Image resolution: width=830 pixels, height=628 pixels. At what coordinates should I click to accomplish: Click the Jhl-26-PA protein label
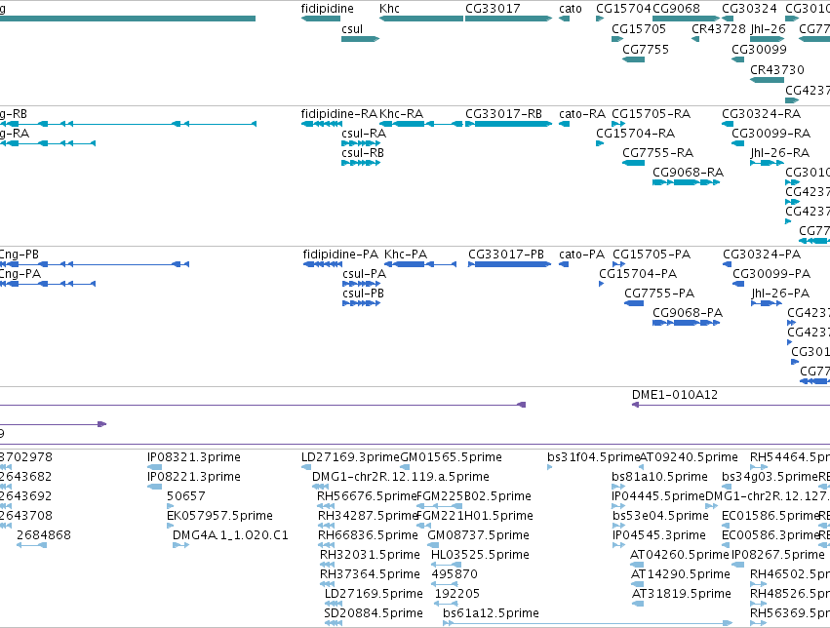click(780, 294)
